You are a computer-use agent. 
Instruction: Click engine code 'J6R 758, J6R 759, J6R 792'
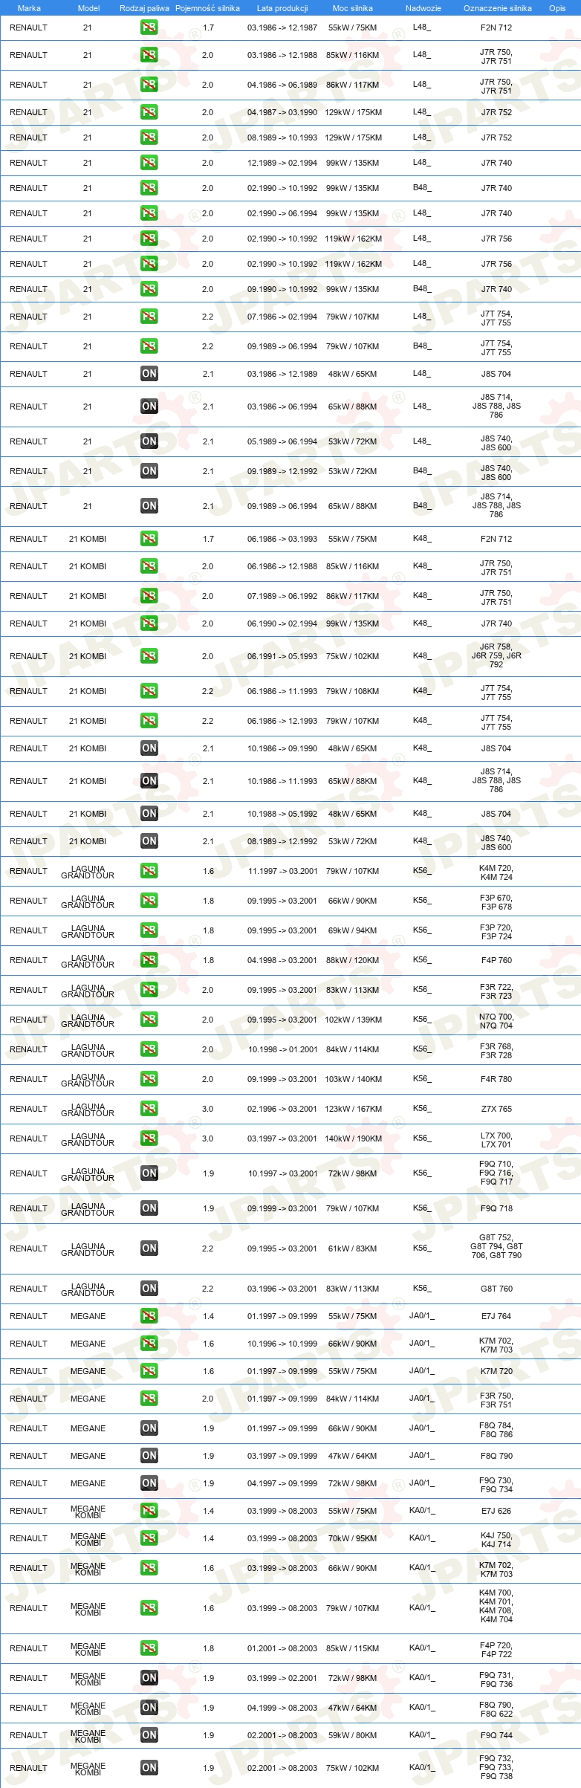[x=496, y=655]
